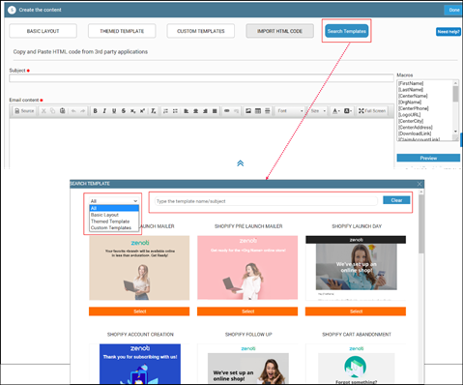Click the Remove Format icon
The height and width of the screenshot is (385, 463).
[154, 111]
